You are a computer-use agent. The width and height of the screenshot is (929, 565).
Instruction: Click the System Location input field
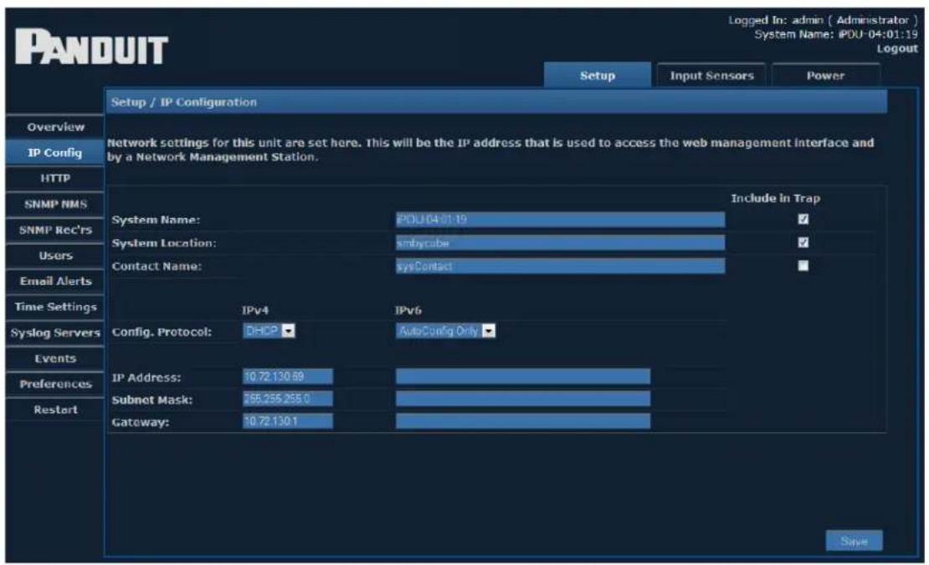pos(560,242)
